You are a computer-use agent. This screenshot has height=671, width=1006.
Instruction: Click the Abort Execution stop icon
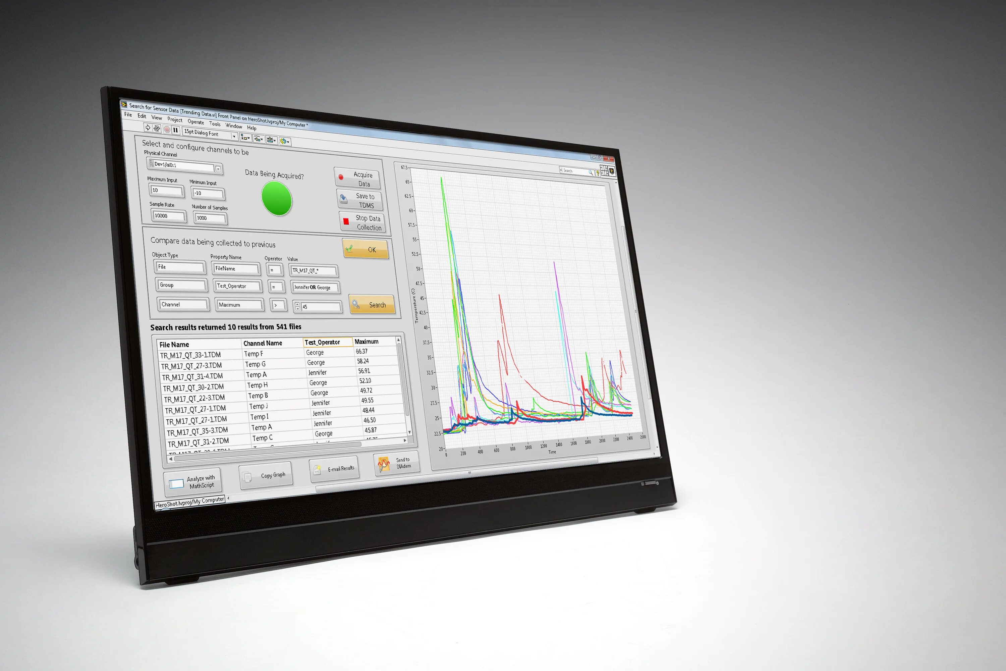click(x=167, y=129)
